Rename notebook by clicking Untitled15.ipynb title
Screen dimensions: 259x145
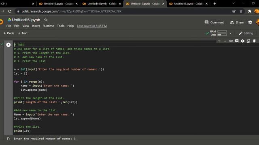pos(26,20)
